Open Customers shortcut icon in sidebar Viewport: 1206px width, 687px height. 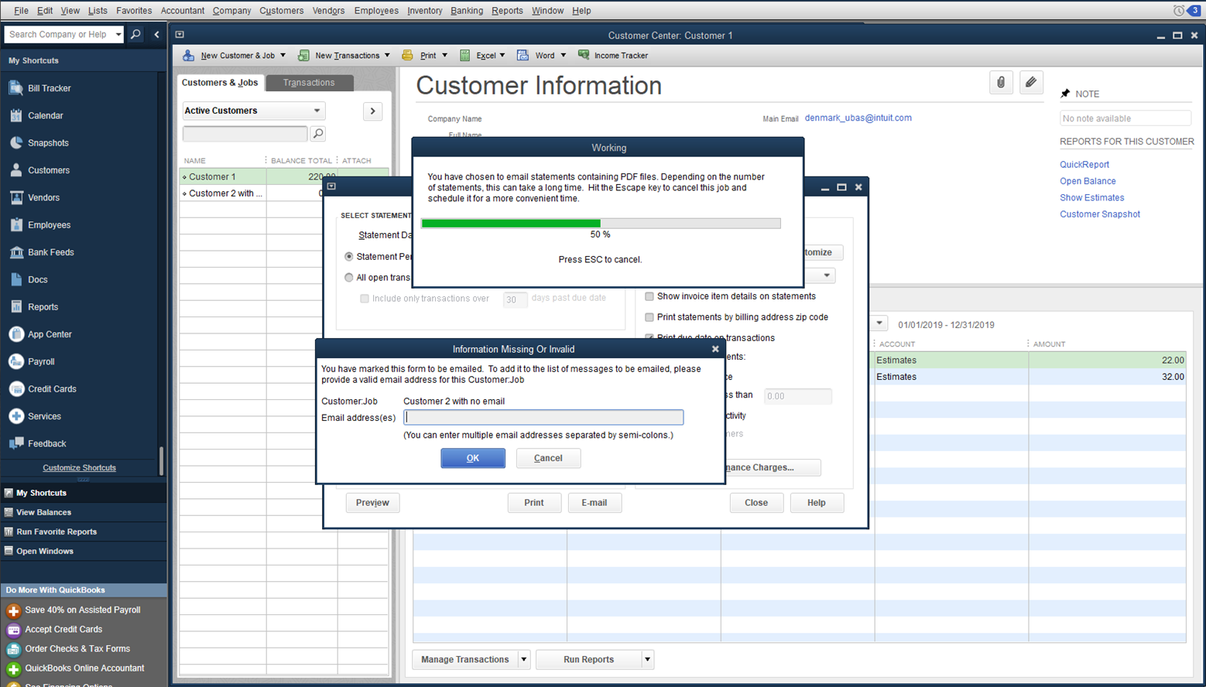pos(16,170)
